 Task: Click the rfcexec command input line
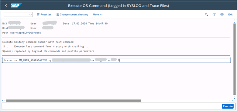[x=116, y=60]
